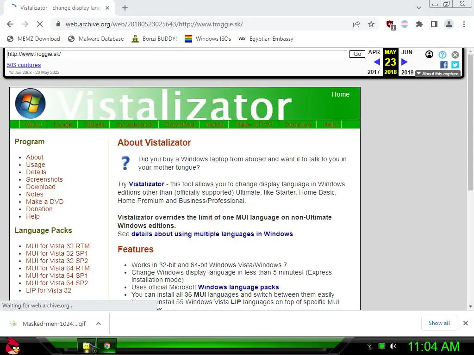
Task: Open the Wayback user account icon
Action: (429, 55)
